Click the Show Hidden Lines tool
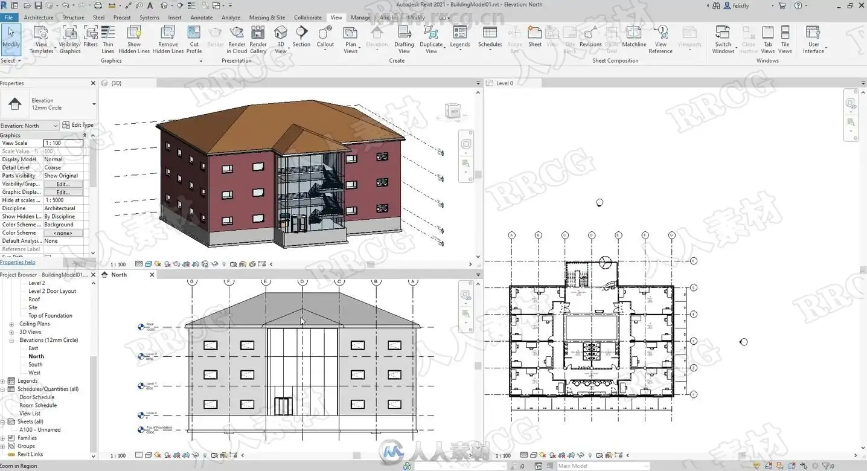867x471 pixels. point(134,39)
